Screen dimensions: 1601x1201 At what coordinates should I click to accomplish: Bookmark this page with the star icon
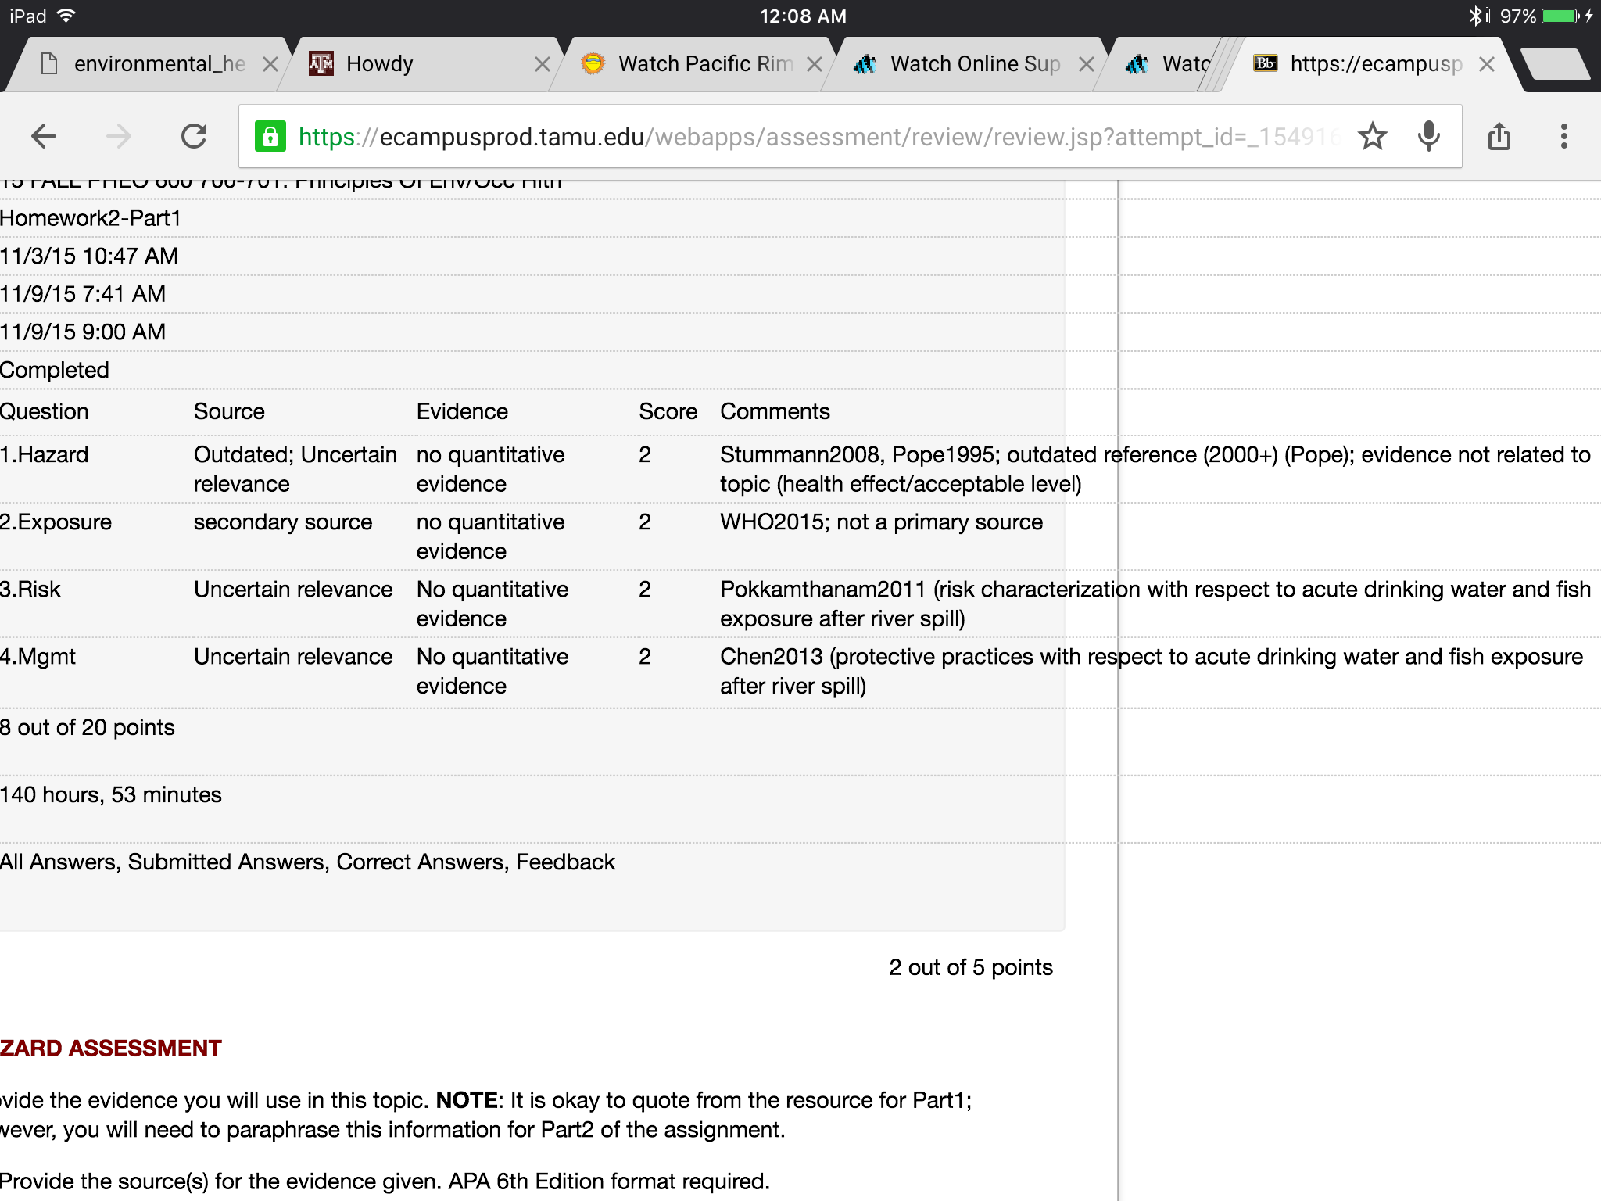1372,137
